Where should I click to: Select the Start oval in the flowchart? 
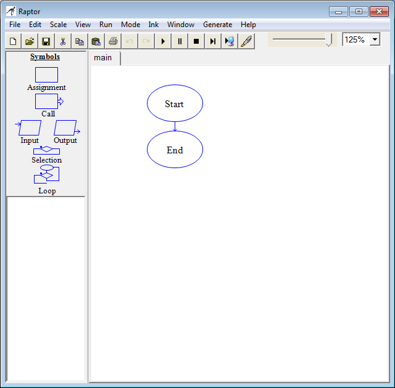(x=175, y=103)
